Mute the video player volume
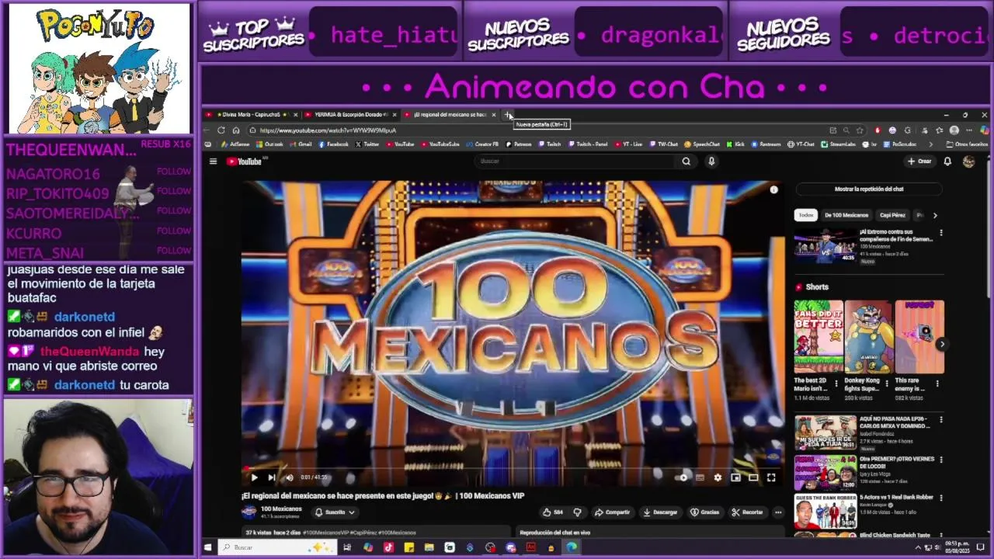The height and width of the screenshot is (559, 994). tap(289, 477)
